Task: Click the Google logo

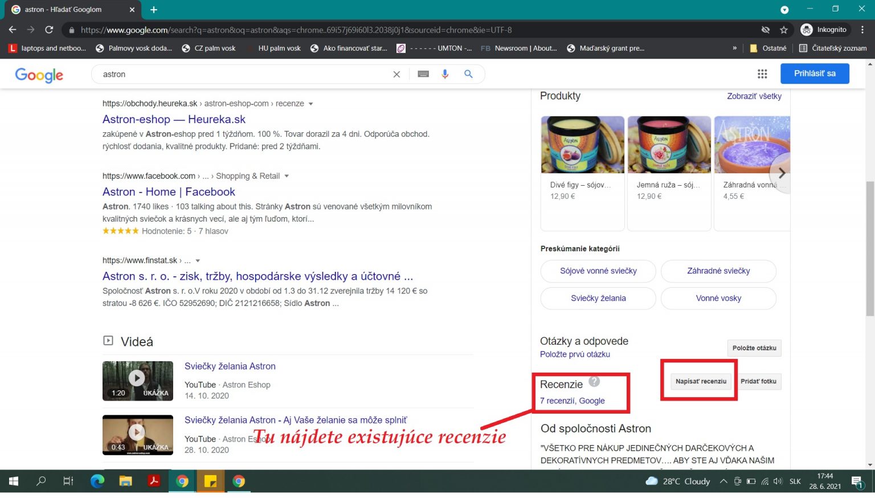Action: click(39, 75)
